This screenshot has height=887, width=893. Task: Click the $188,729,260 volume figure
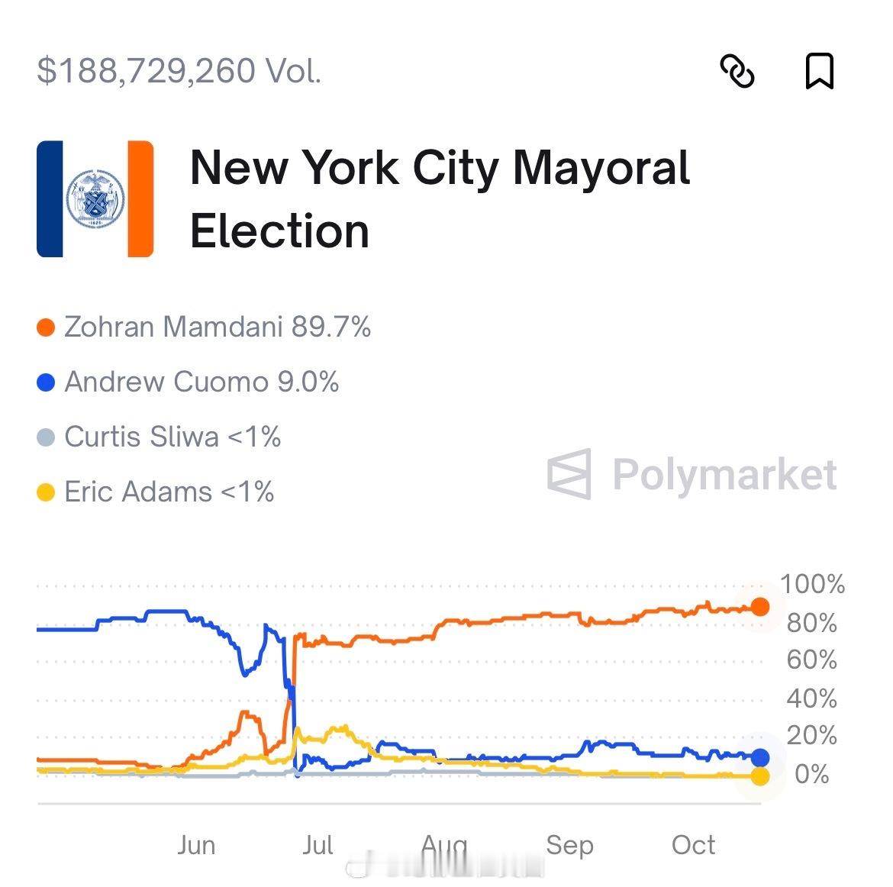tap(179, 71)
